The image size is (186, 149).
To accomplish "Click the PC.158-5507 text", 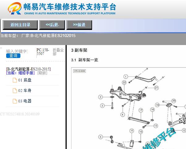I will pyautogui.click(x=43, y=52).
